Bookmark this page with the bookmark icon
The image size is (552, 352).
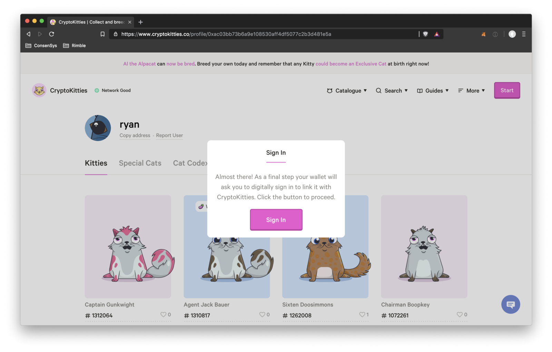coord(102,34)
